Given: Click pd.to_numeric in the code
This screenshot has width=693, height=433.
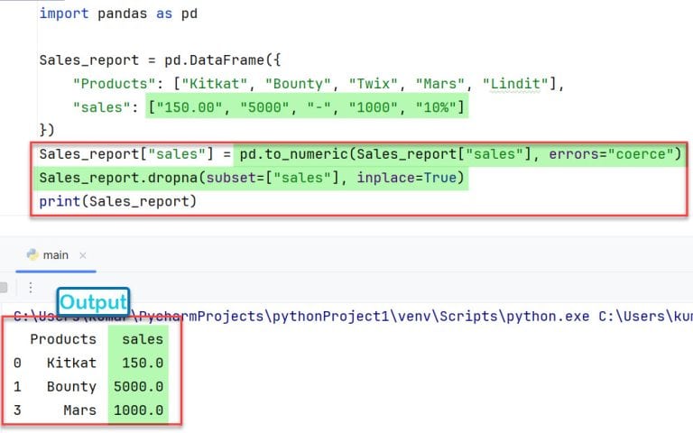Looking at the screenshot, I should coord(294,154).
